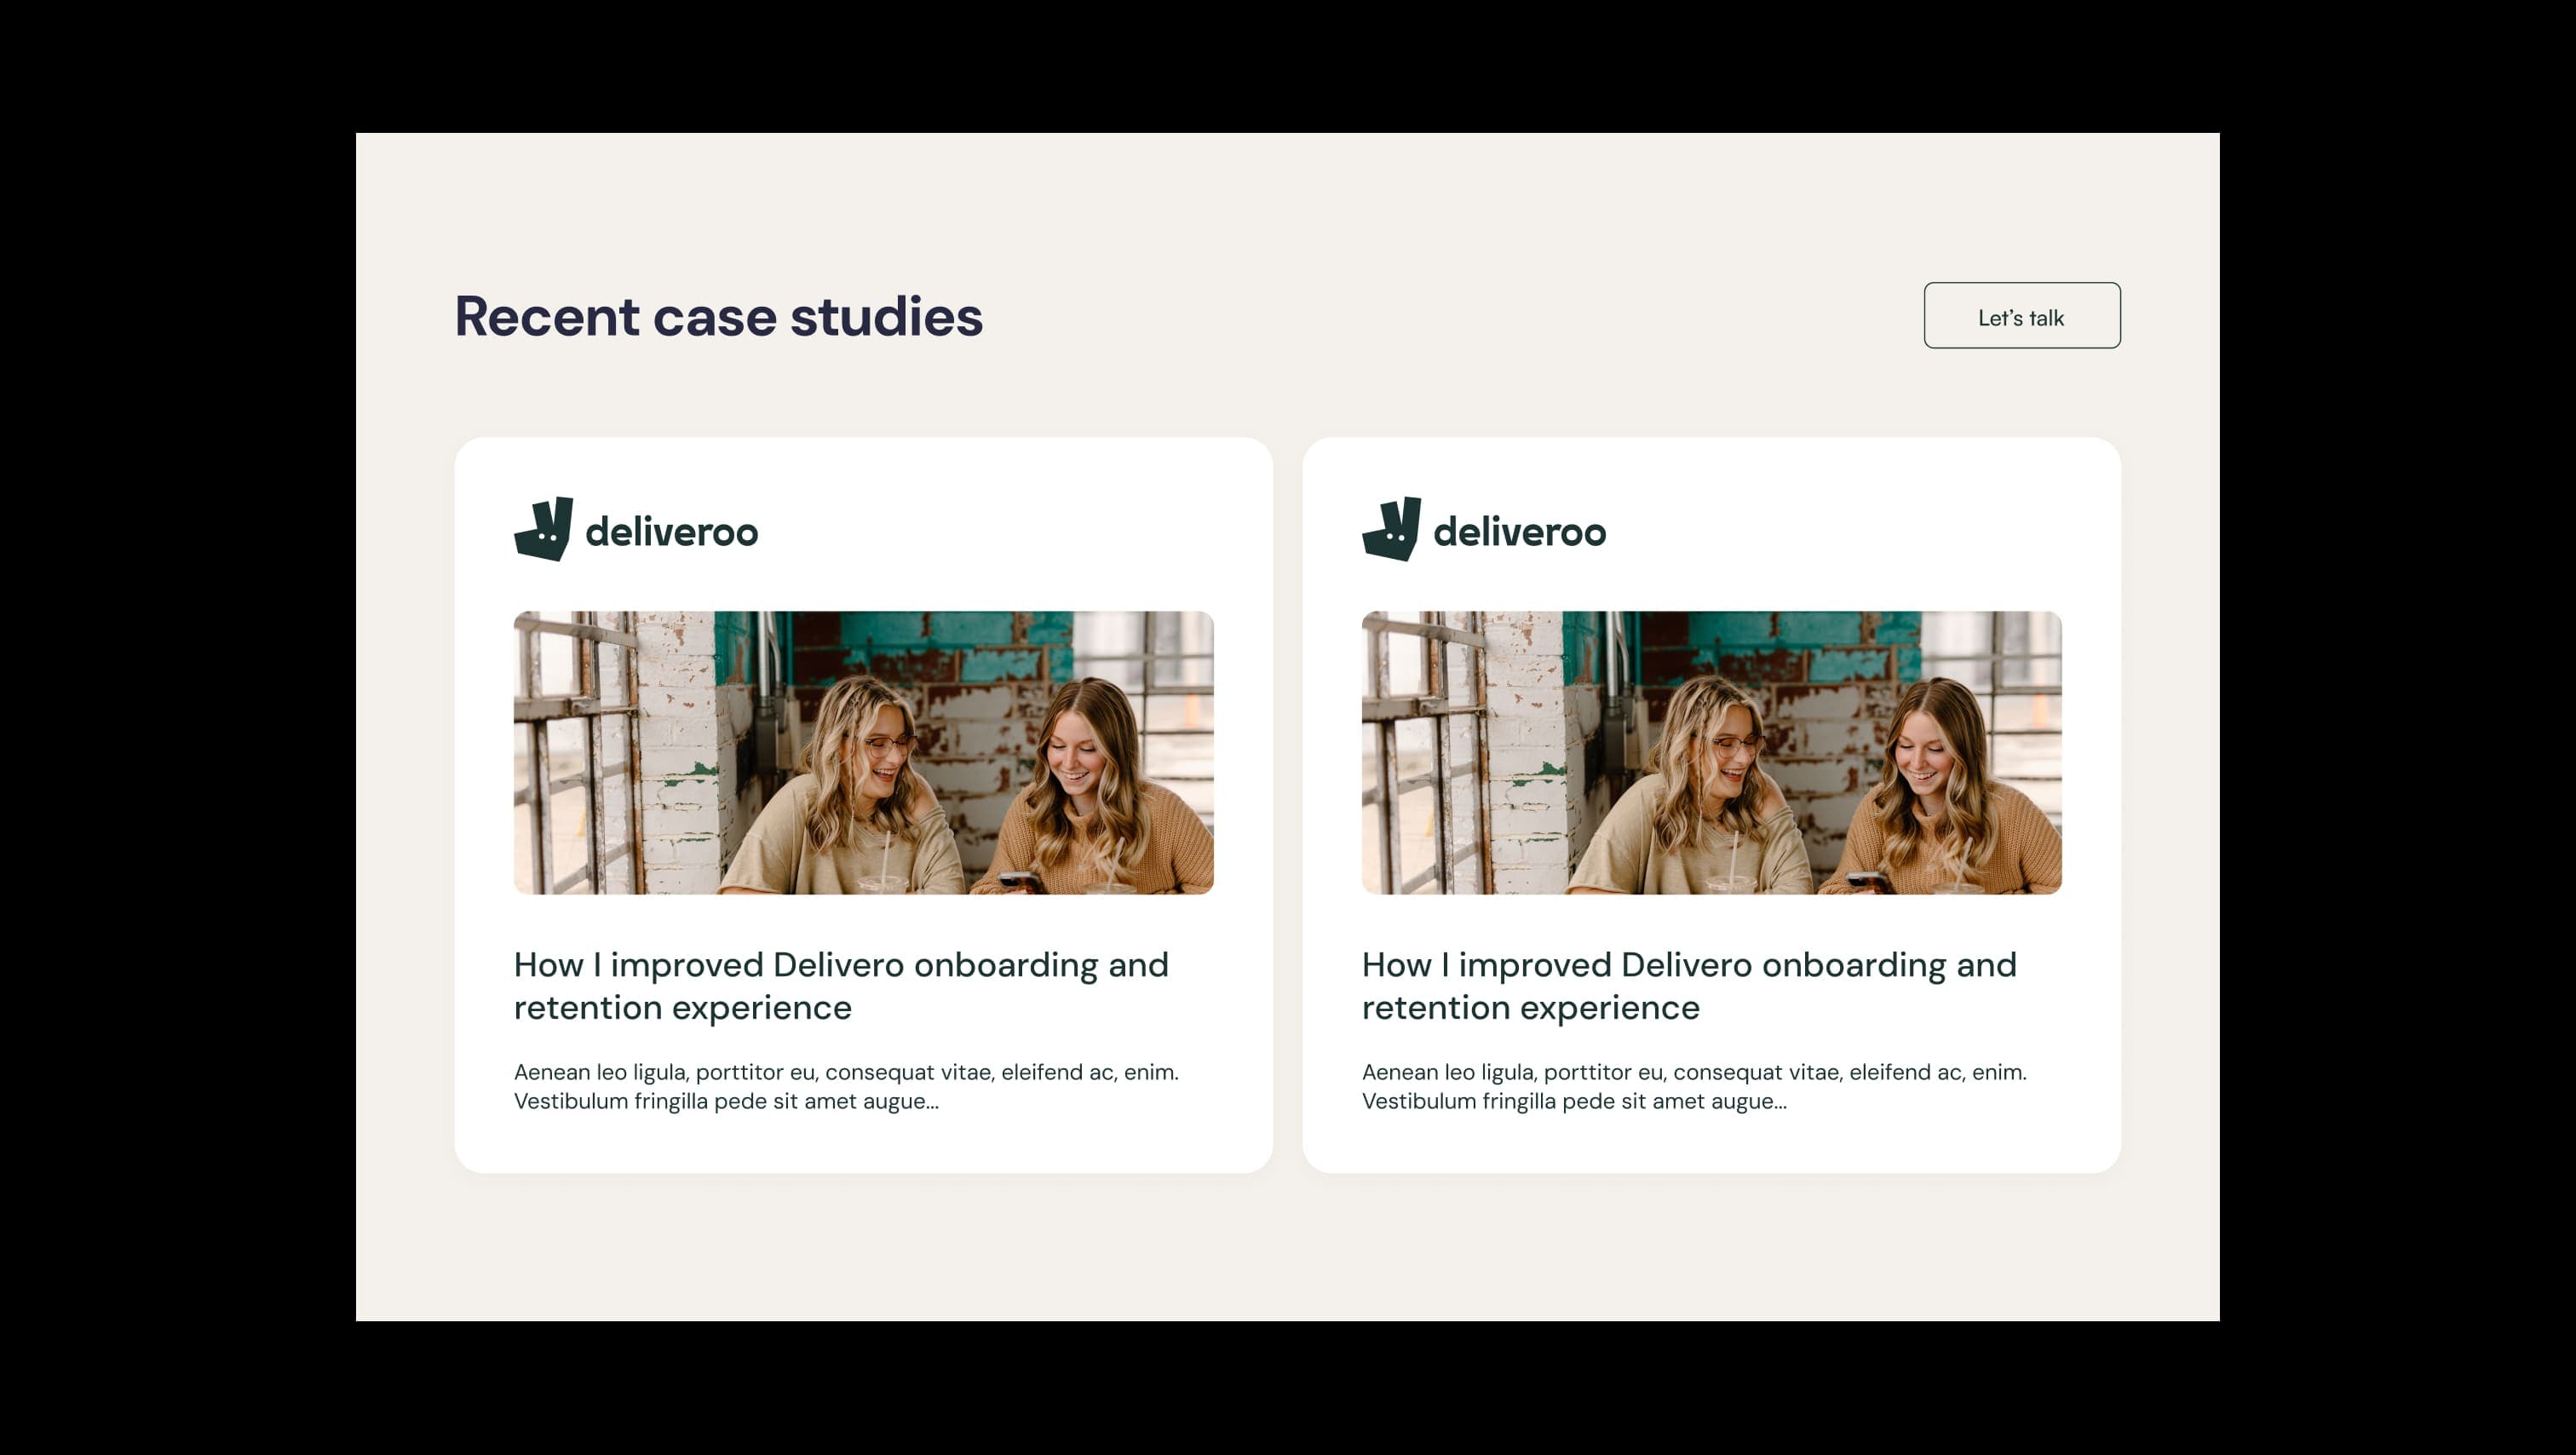Image resolution: width=2576 pixels, height=1455 pixels.
Task: Open the right card's onboarding case study title
Action: pyautogui.click(x=1689, y=986)
